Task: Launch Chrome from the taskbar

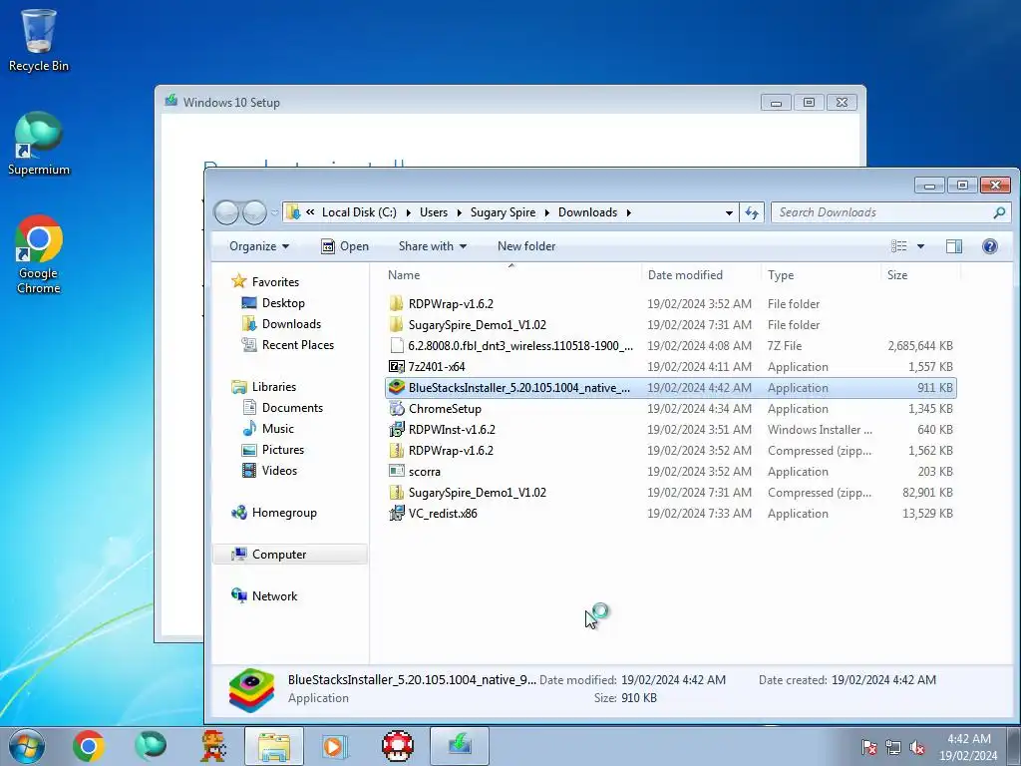Action: coord(89,746)
